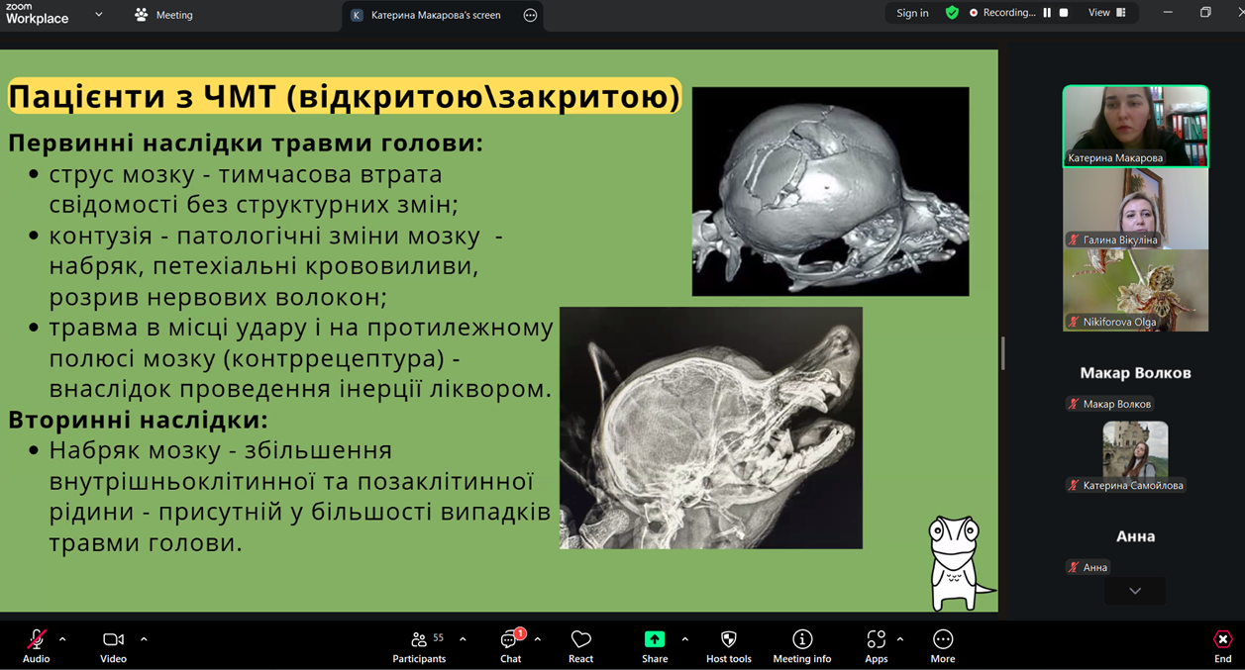Click the 3D skull CT image on slide
Viewport: 1245px width, 670px height.
830,191
